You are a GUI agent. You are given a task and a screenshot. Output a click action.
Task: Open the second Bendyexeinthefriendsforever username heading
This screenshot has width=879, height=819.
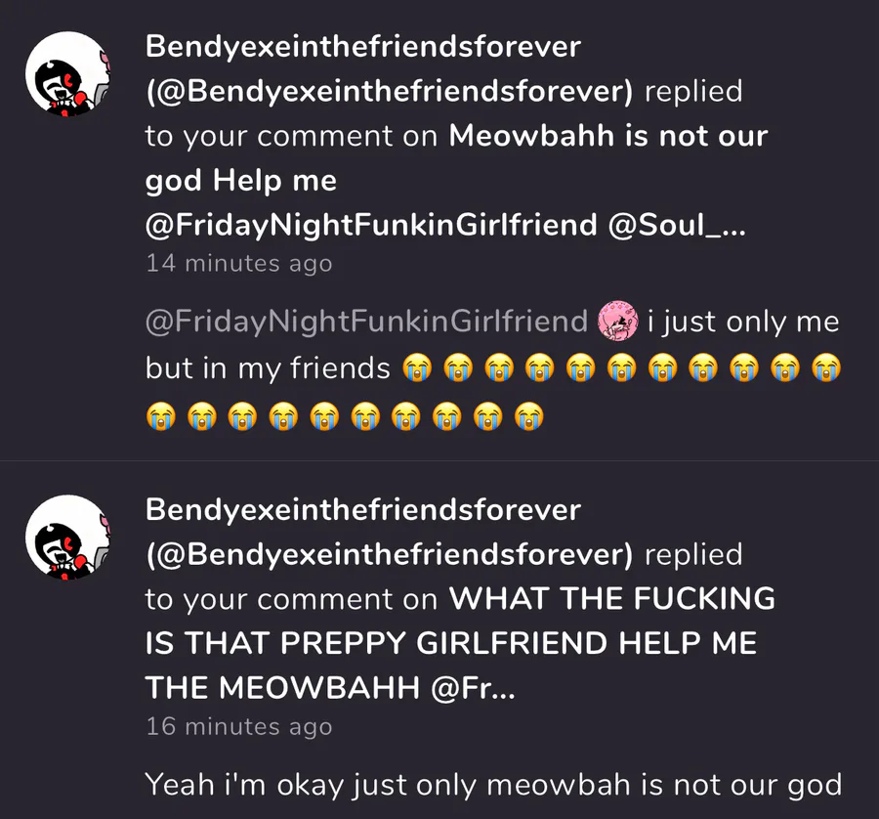tap(362, 509)
